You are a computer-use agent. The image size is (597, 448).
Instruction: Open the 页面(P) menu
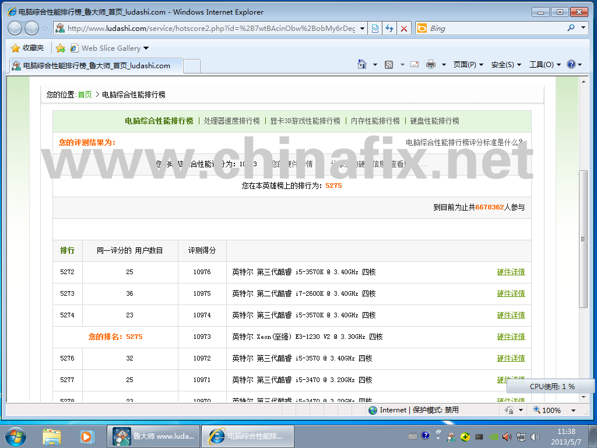point(468,65)
